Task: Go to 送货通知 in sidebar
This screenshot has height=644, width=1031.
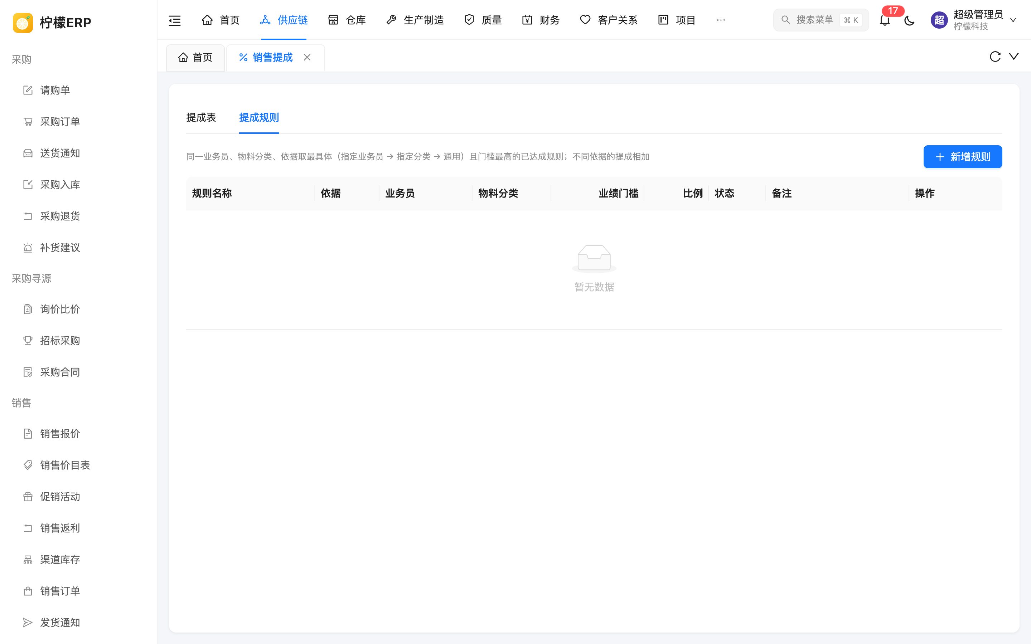Action: click(x=78, y=153)
